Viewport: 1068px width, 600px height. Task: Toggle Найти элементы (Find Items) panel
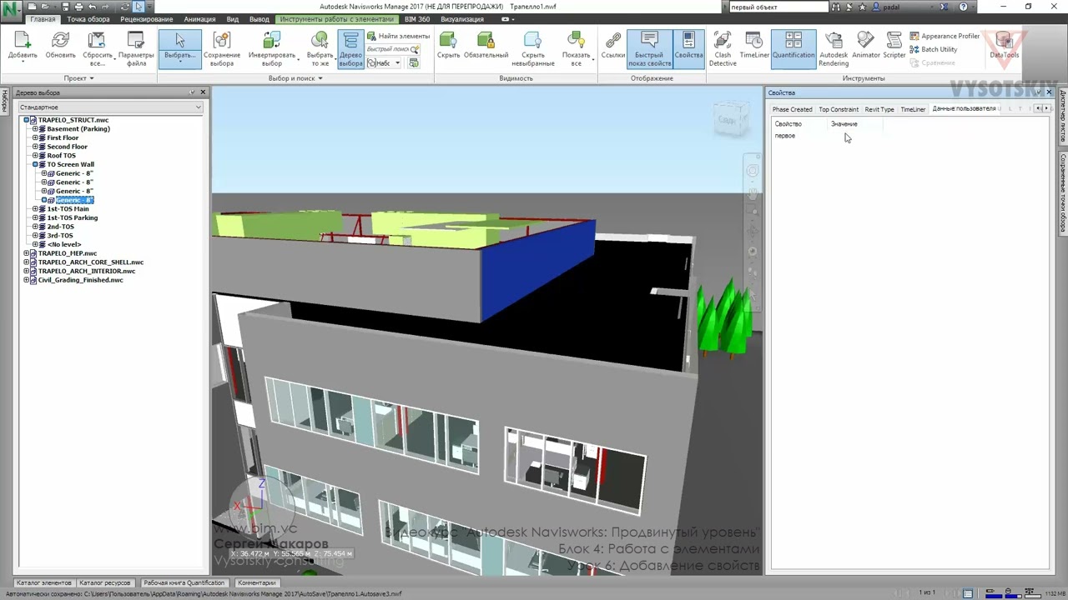point(399,36)
